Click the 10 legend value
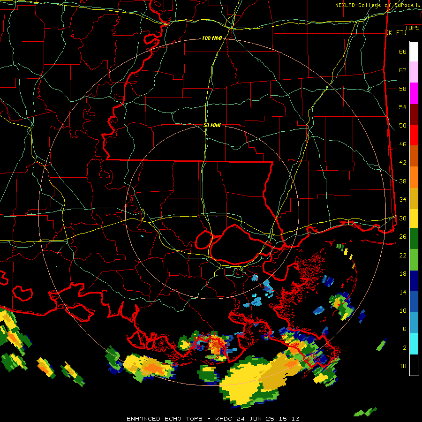 [403, 310]
